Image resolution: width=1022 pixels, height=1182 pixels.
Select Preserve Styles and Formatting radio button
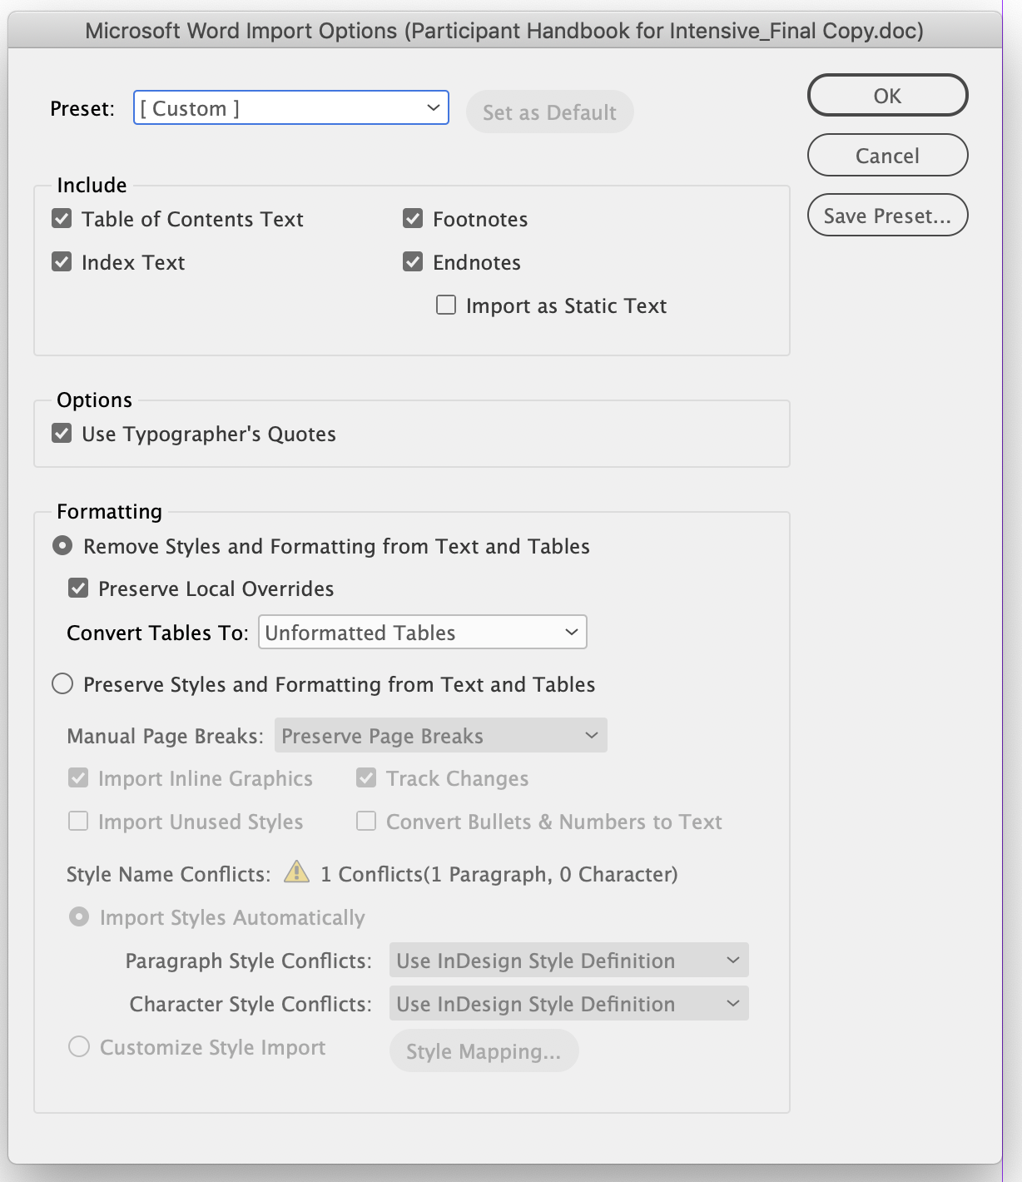[62, 683]
